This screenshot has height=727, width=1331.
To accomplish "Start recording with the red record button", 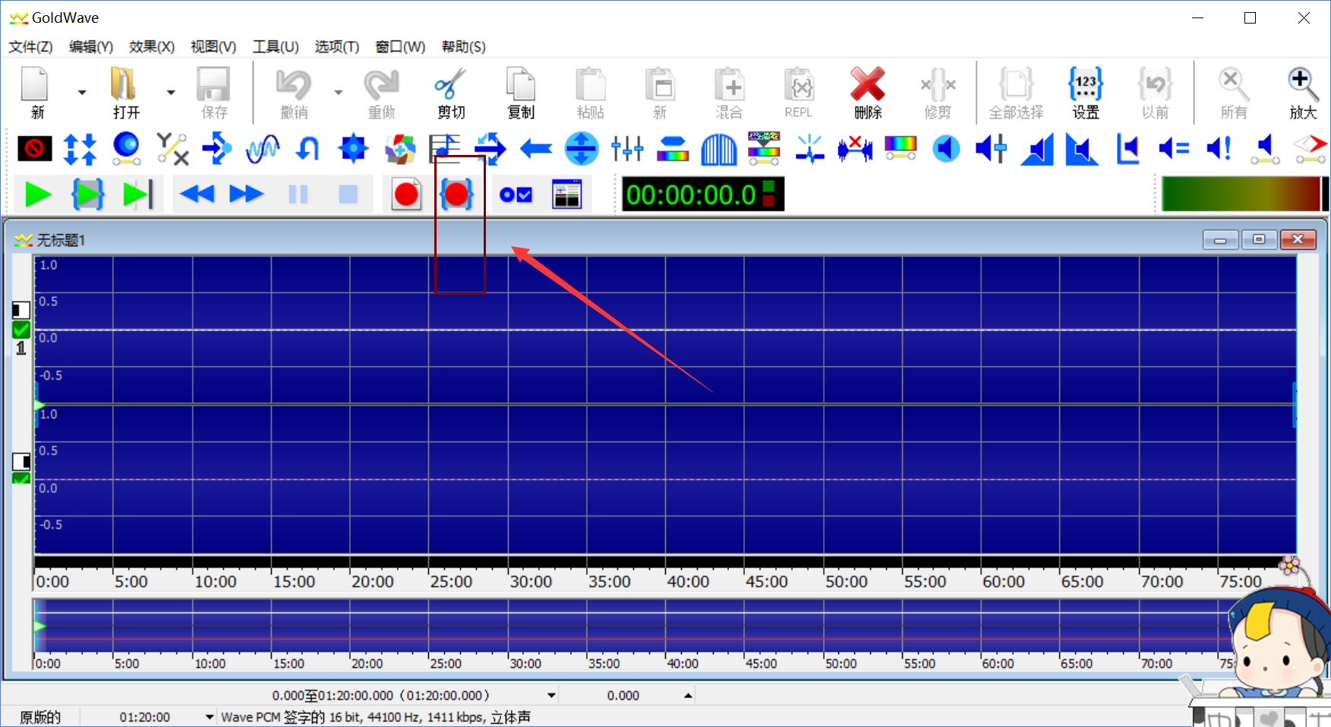I will pyautogui.click(x=406, y=195).
